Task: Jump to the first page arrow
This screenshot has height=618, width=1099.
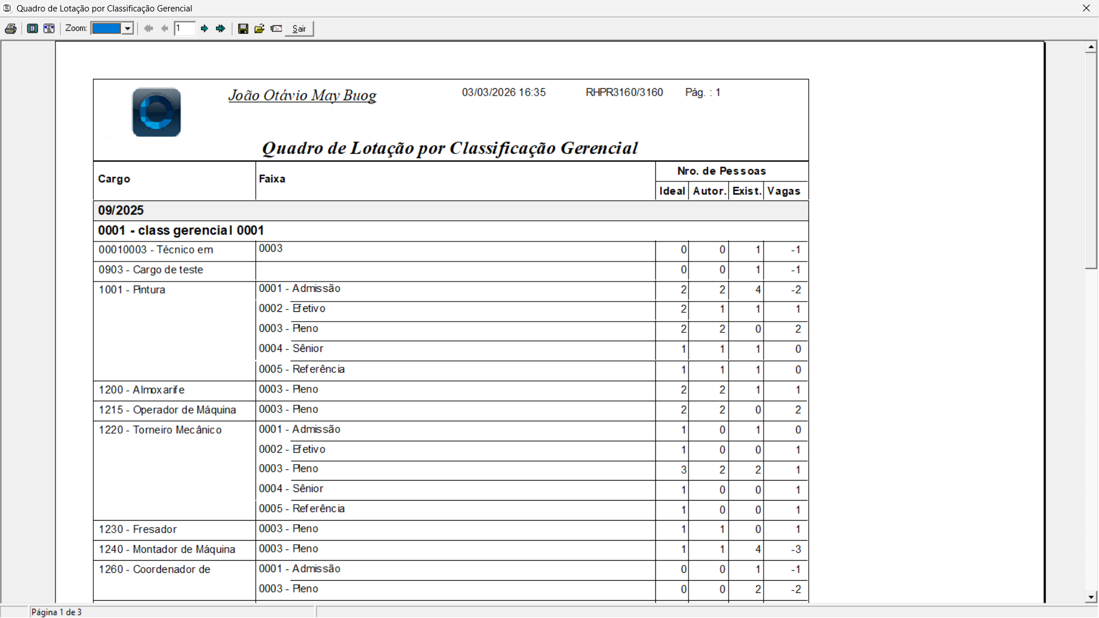Action: pos(149,29)
